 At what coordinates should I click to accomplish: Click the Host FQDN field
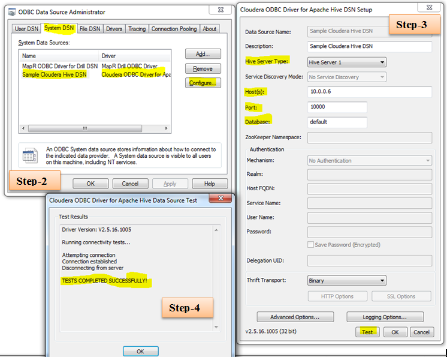pos(370,188)
